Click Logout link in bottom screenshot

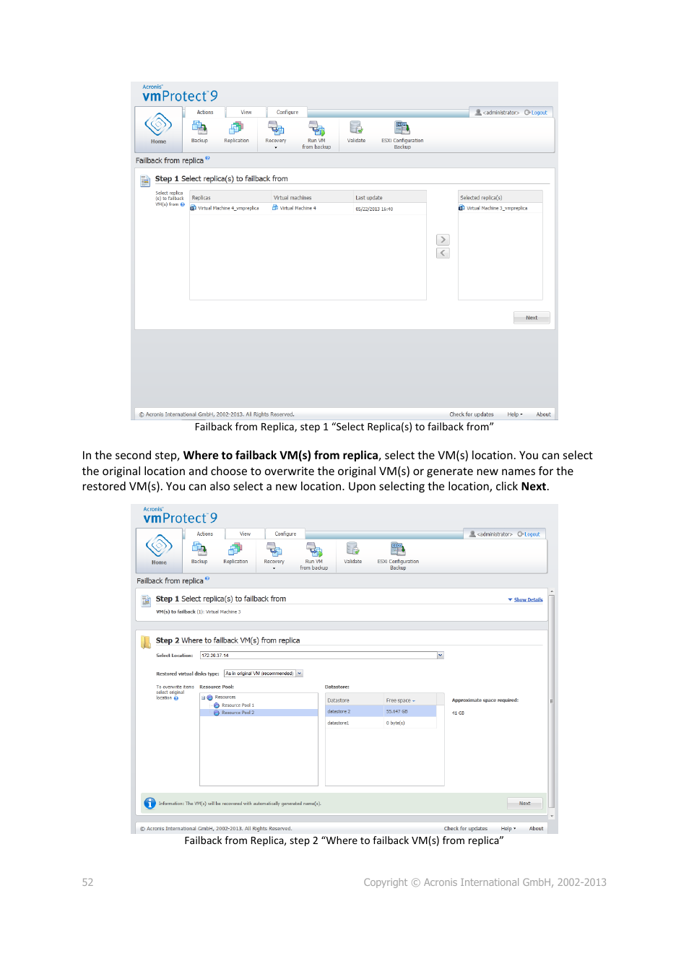[x=529, y=534]
